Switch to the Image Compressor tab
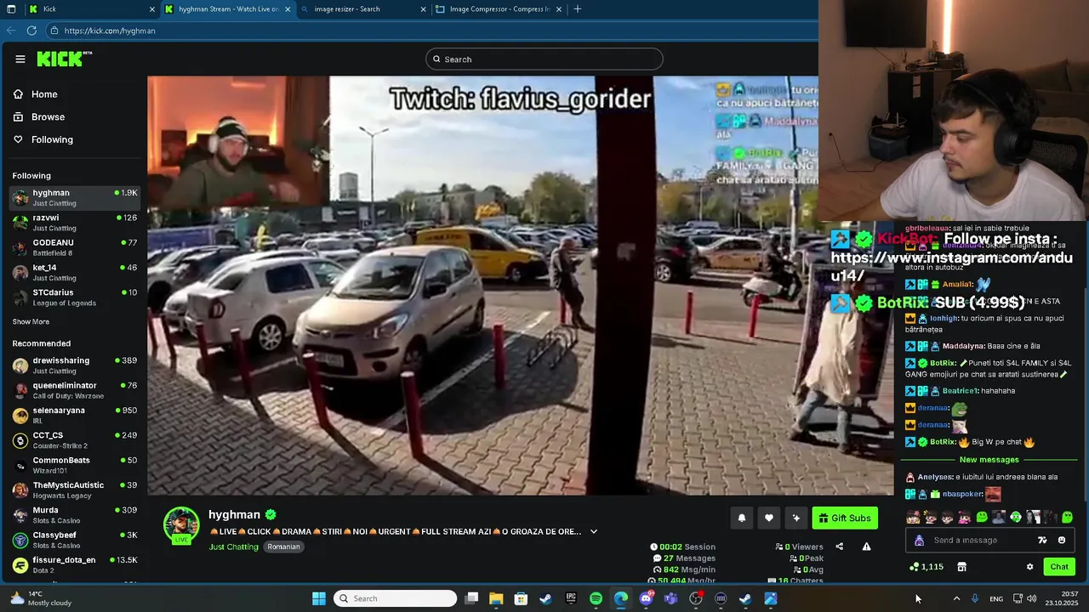Screen dimensions: 1089x612 (497, 9)
